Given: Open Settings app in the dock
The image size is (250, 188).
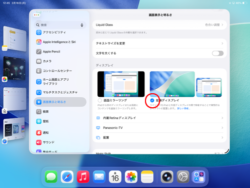Looking at the screenshot, I should coord(183,176).
